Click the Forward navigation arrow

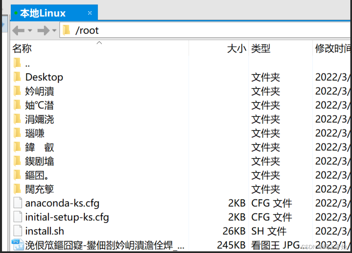[43, 30]
